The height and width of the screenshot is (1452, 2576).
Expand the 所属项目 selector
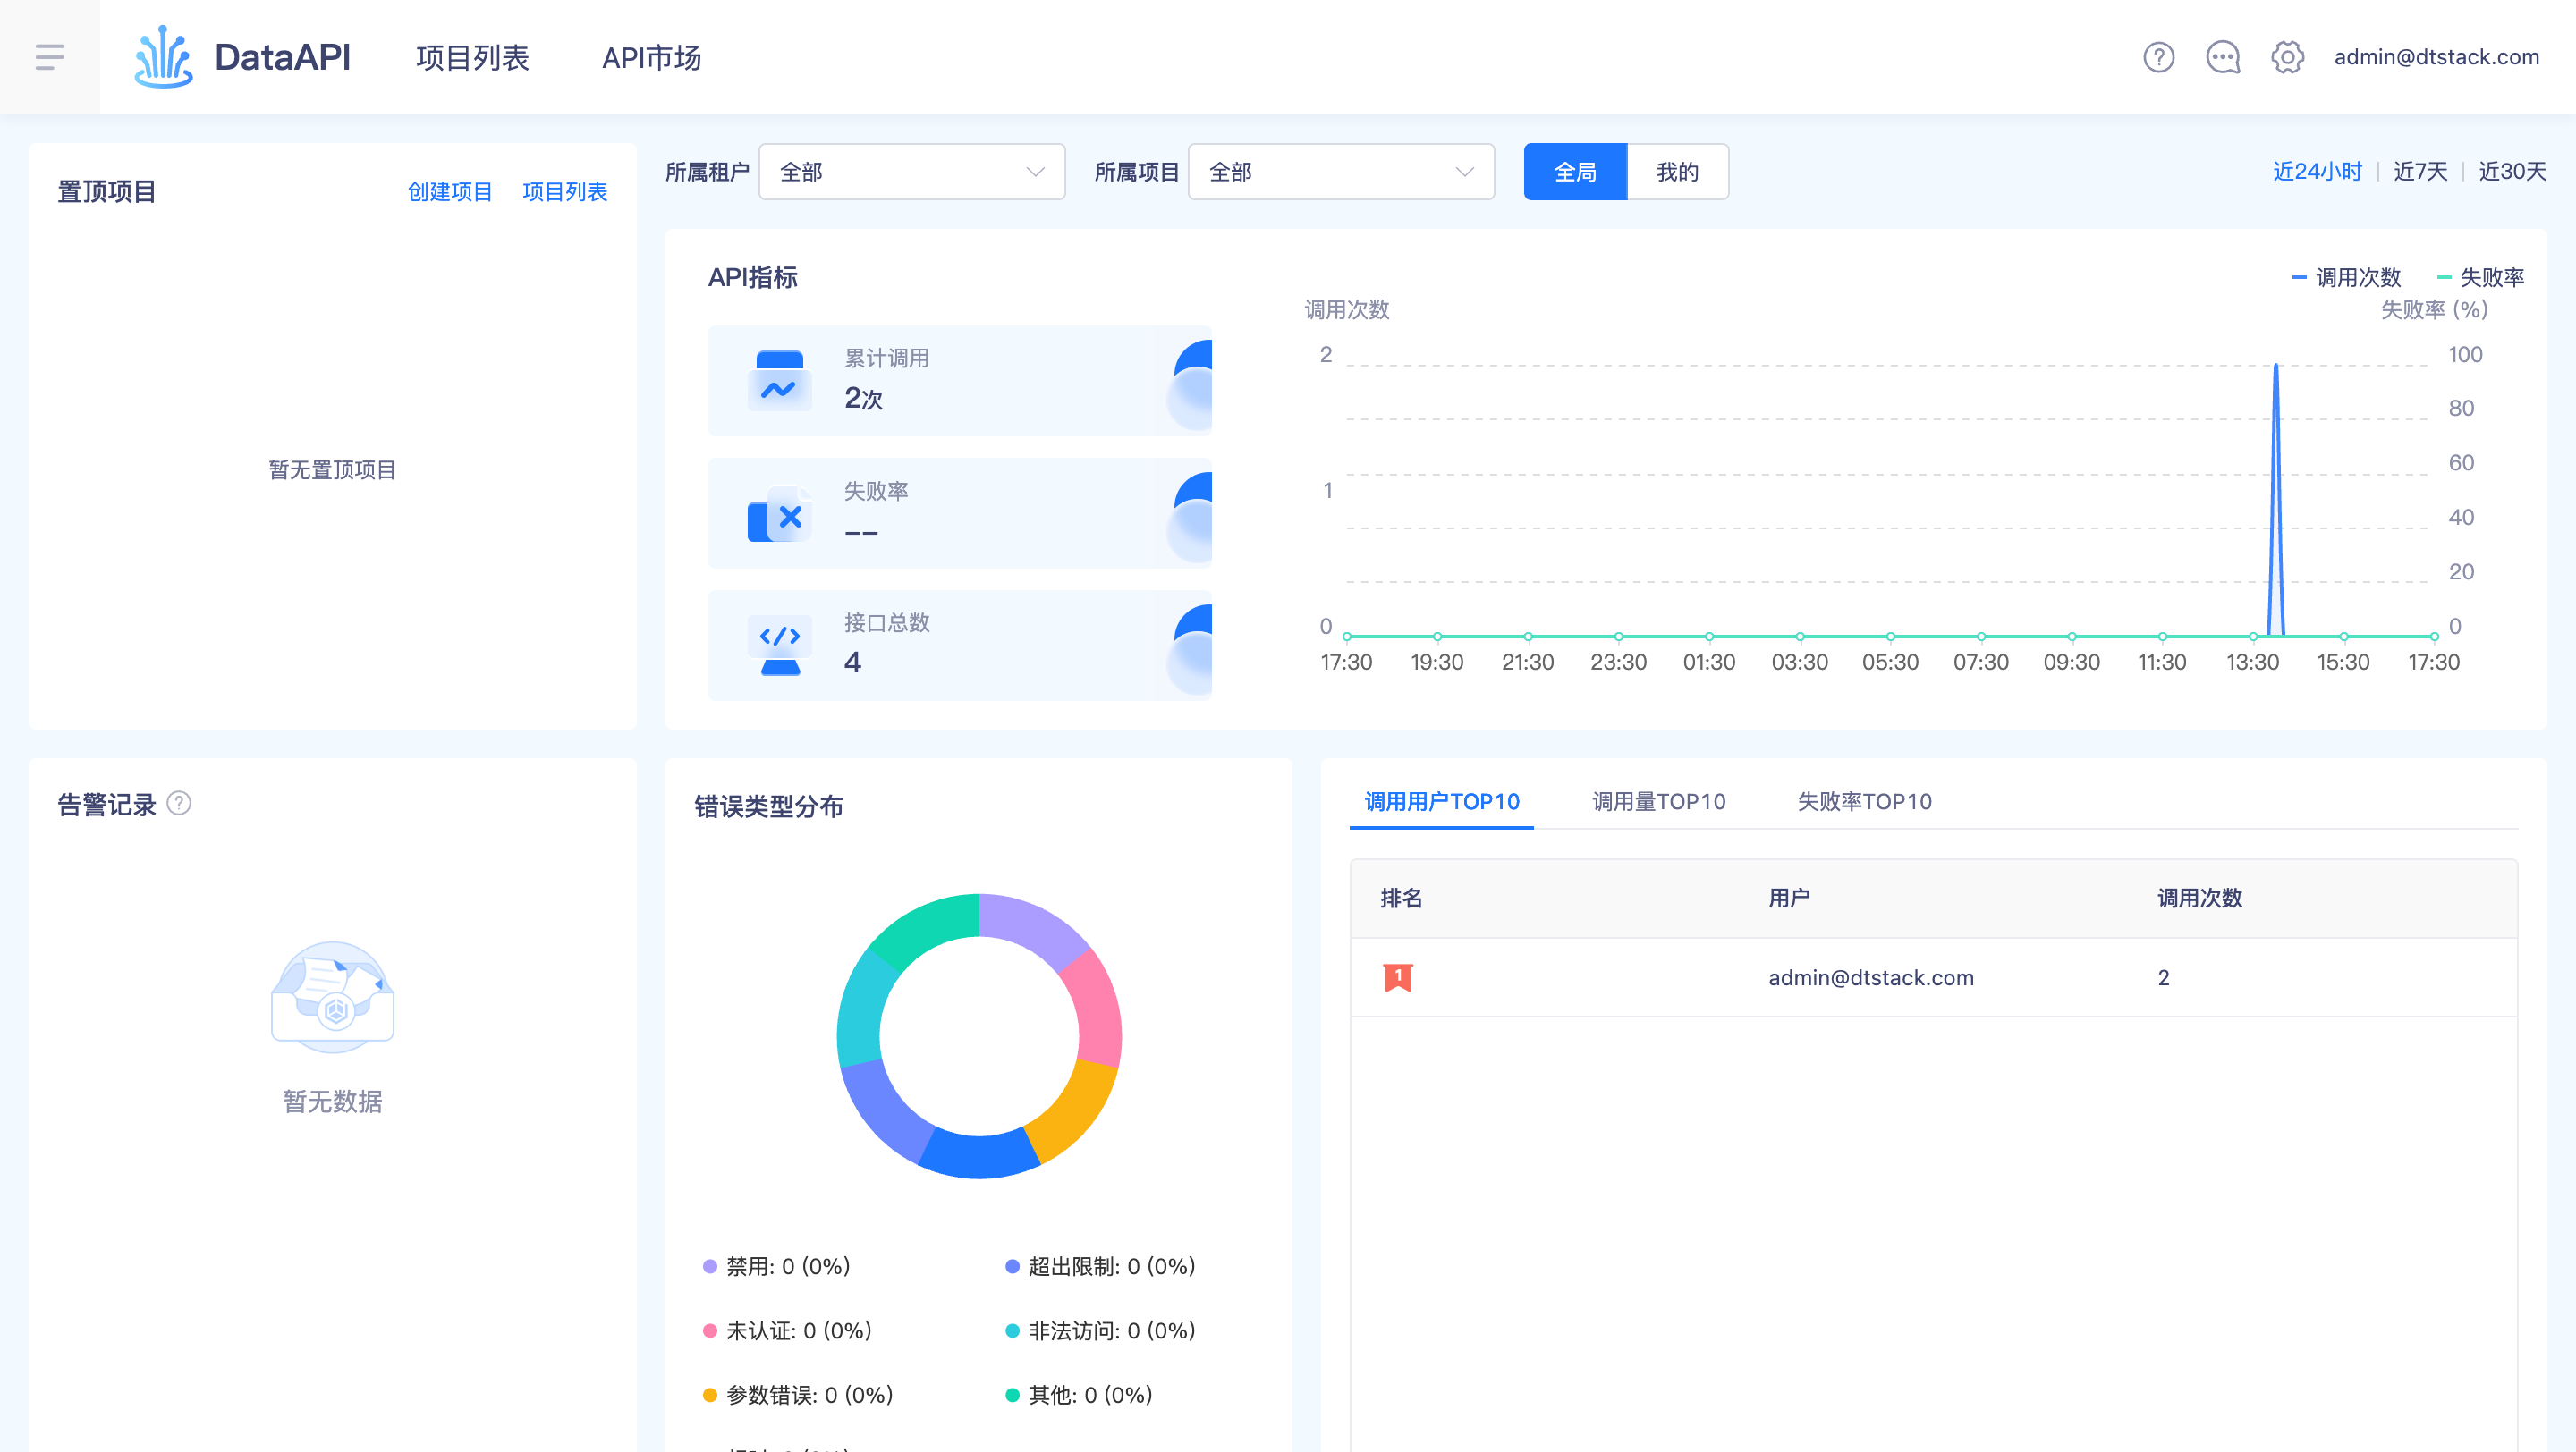1340,171
